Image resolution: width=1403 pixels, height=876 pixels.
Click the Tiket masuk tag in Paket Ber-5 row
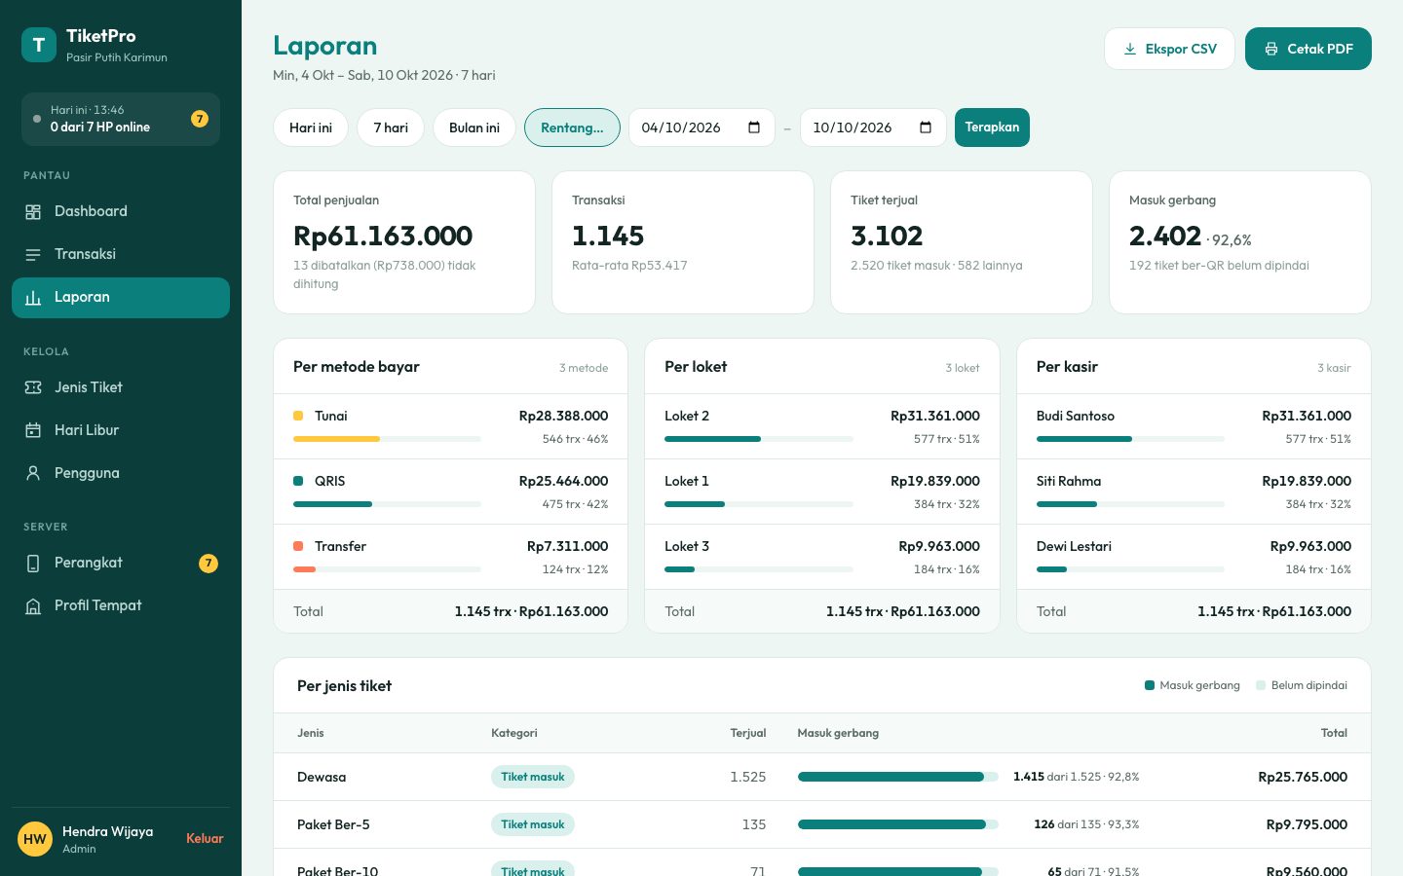pos(533,824)
